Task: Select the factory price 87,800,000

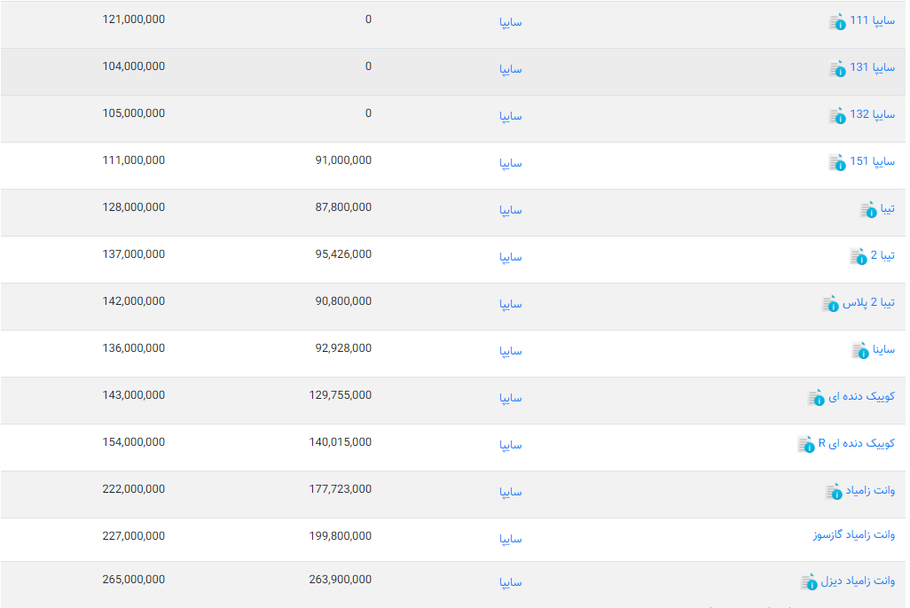Action: [343, 207]
